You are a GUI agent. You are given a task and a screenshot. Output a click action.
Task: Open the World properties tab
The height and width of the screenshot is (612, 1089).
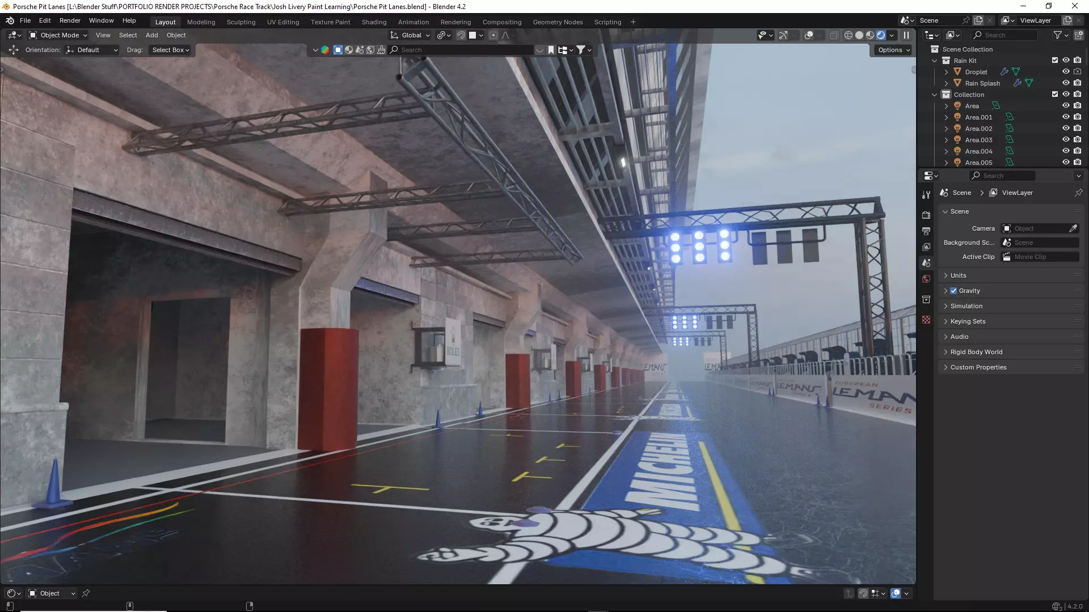[x=926, y=279]
